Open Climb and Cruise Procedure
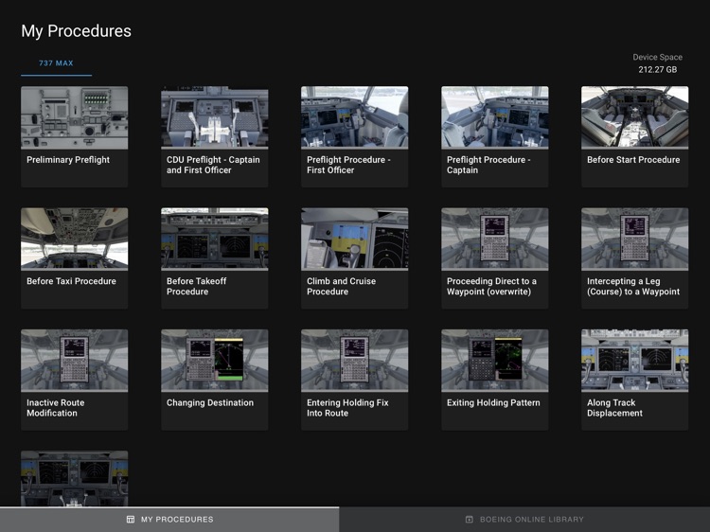The width and height of the screenshot is (710, 532). pyautogui.click(x=355, y=258)
